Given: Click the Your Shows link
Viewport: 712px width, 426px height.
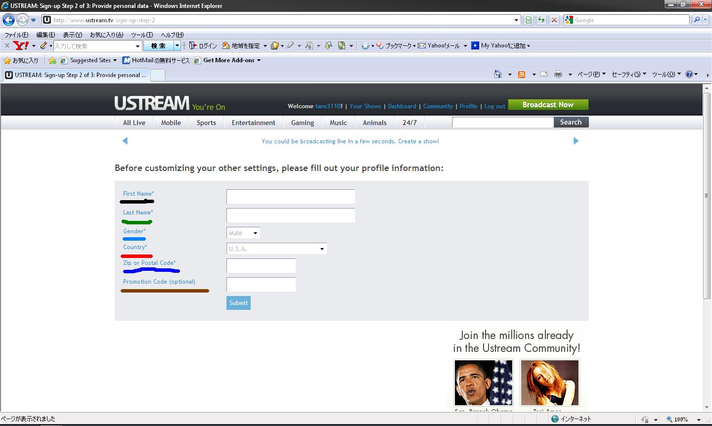Looking at the screenshot, I should [365, 106].
